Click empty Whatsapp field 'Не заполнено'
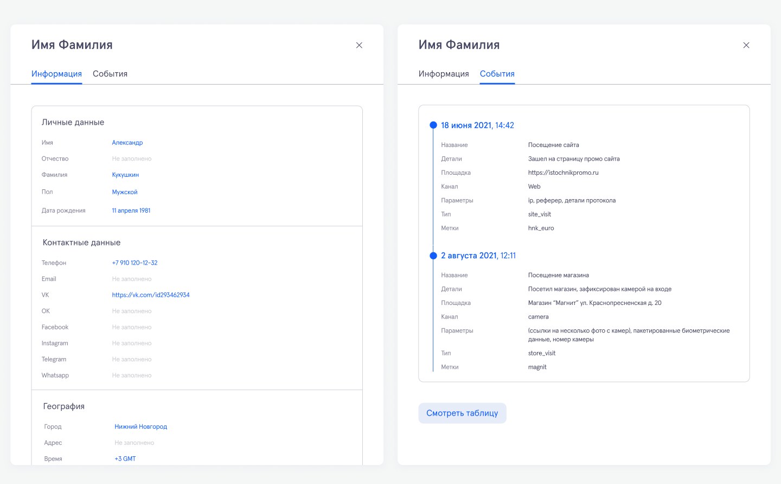This screenshot has width=781, height=484. [132, 375]
